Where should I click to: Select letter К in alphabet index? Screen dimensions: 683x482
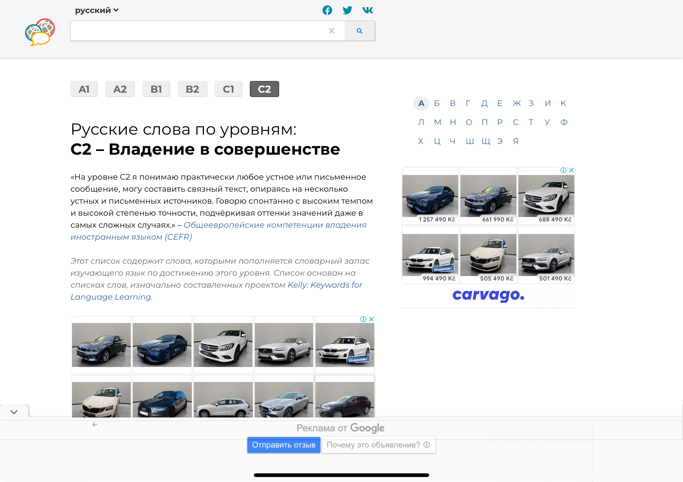click(563, 103)
